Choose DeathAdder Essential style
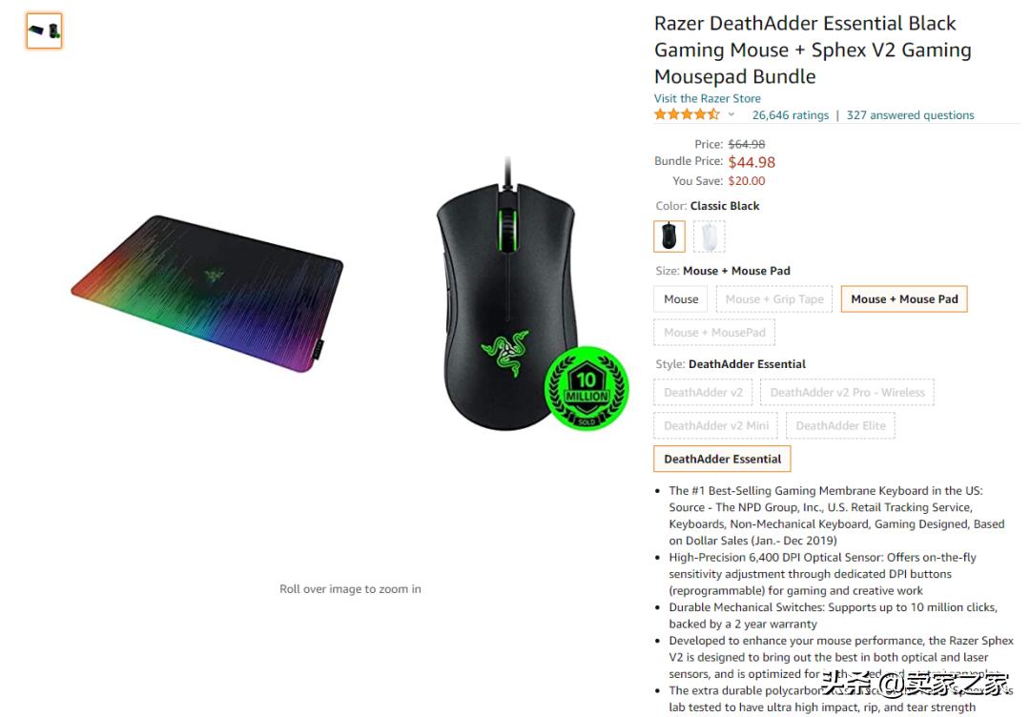Image resolution: width=1030 pixels, height=717 pixels. coord(723,459)
